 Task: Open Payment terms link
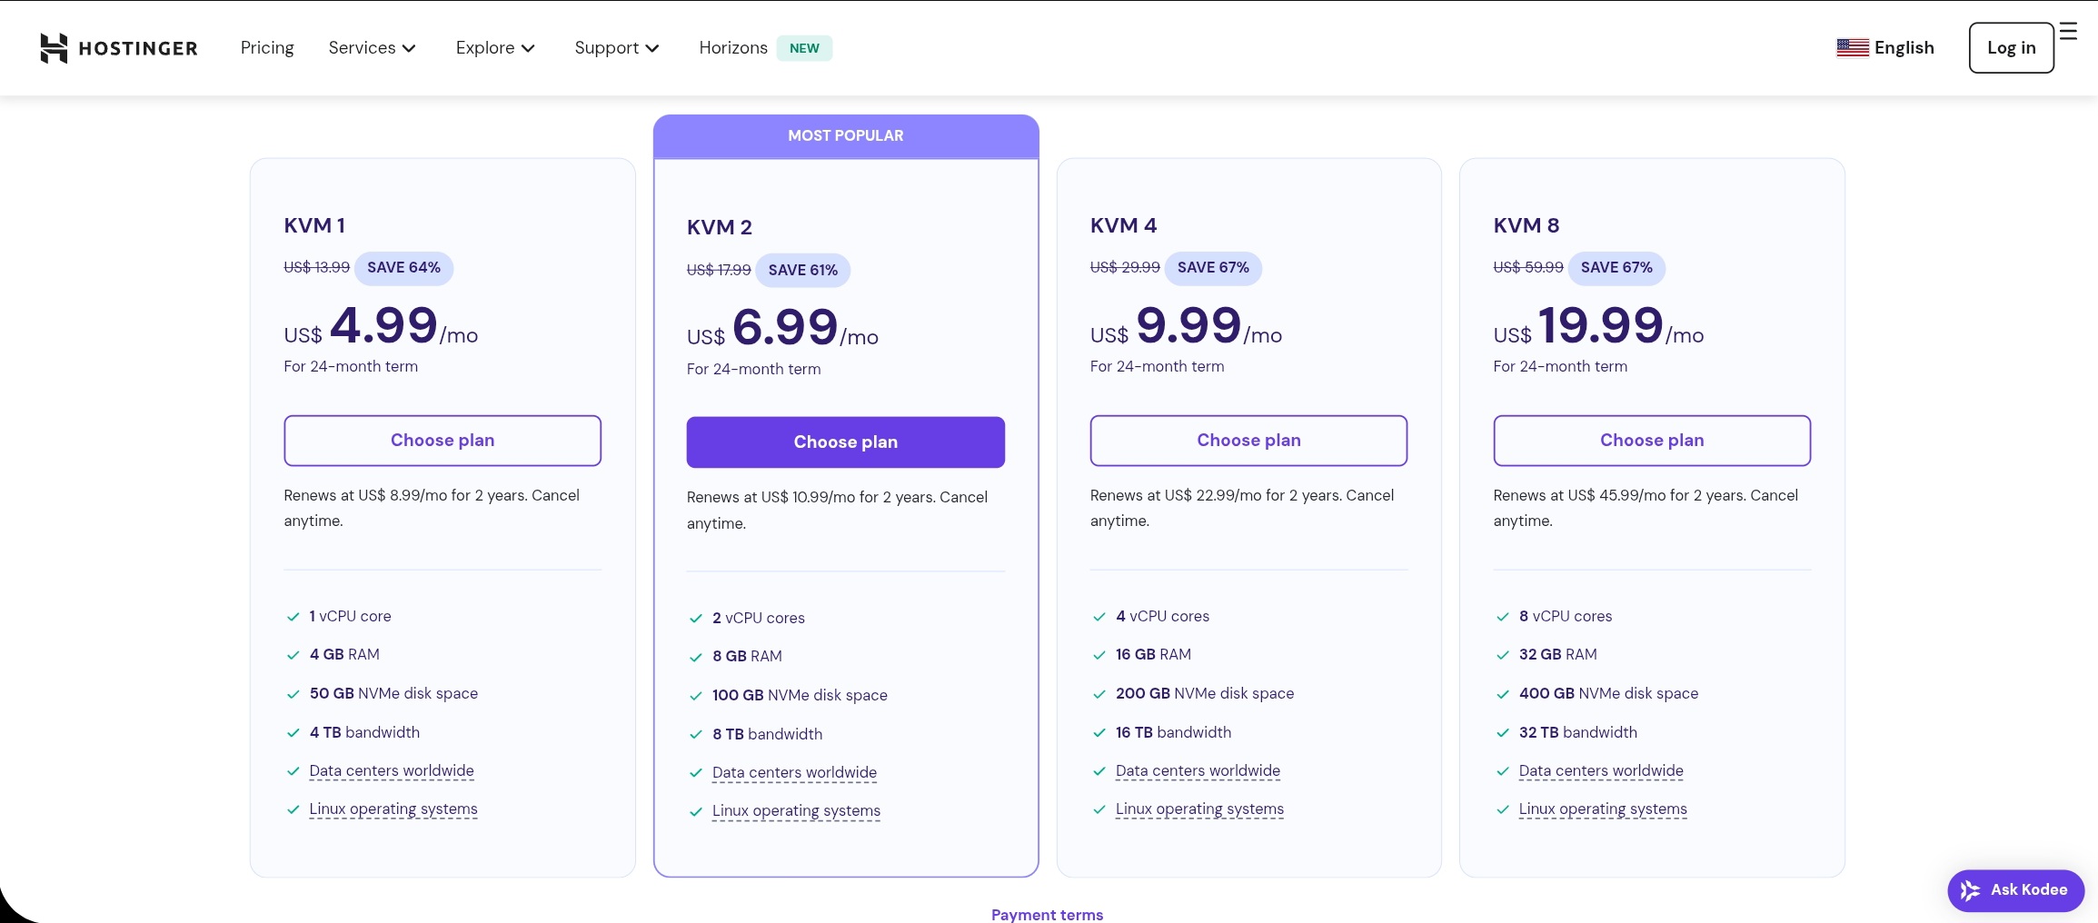tap(1047, 915)
